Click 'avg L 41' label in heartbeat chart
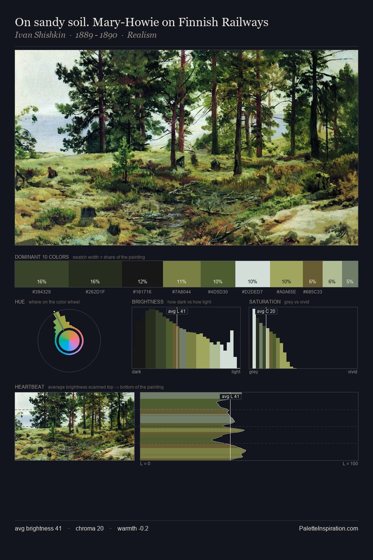373x560 pixels. [230, 396]
